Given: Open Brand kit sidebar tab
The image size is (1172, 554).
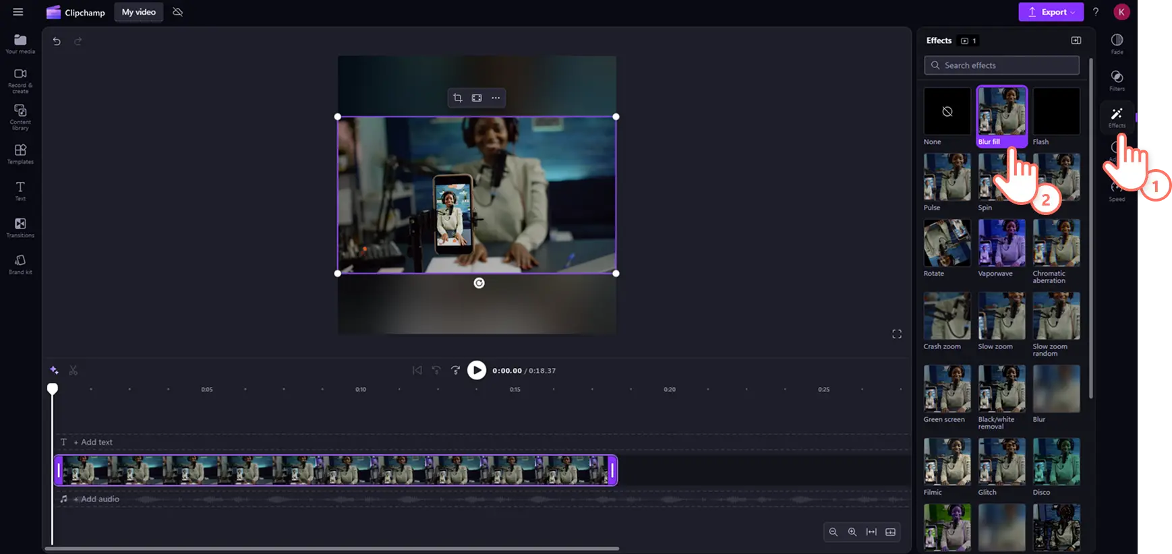Looking at the screenshot, I should (20, 264).
